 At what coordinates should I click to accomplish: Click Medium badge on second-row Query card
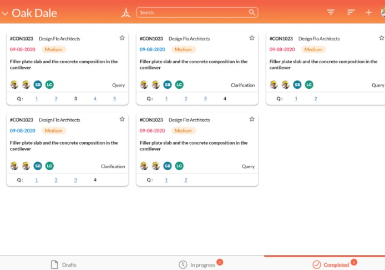point(184,131)
